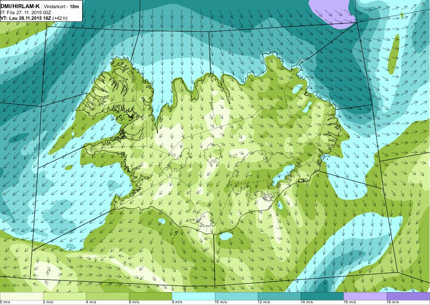Click the 4-6 m/s legend color swatch
The height and width of the screenshot is (305, 430).
(107, 296)
